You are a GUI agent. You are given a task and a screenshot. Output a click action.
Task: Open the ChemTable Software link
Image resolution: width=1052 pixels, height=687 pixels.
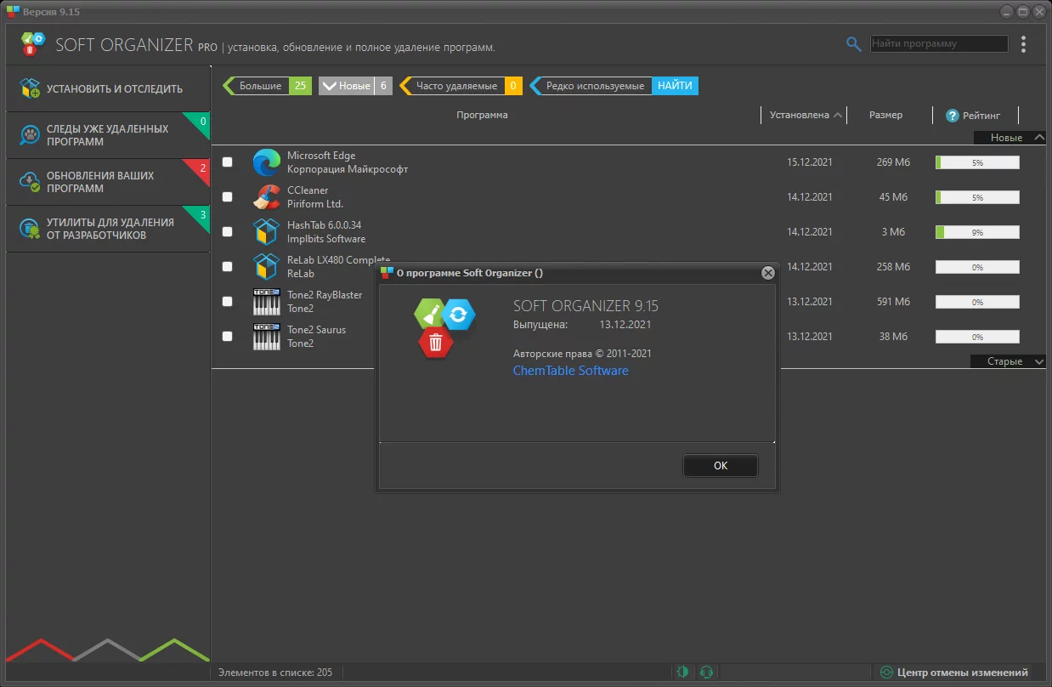[571, 371]
